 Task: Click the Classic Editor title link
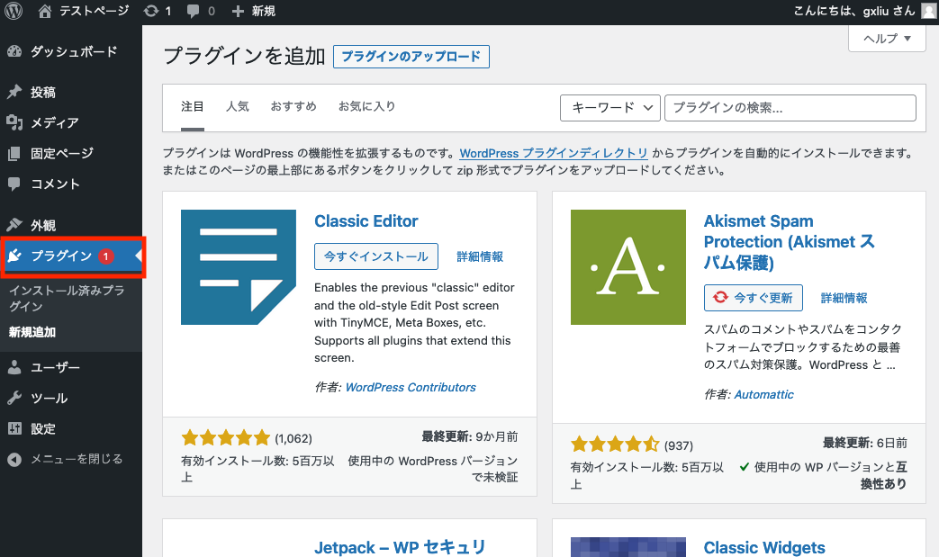[366, 220]
